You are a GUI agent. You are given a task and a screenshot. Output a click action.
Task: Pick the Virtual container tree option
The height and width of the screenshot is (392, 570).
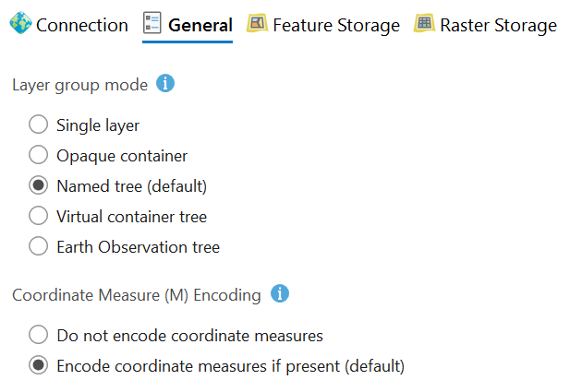pos(38,216)
